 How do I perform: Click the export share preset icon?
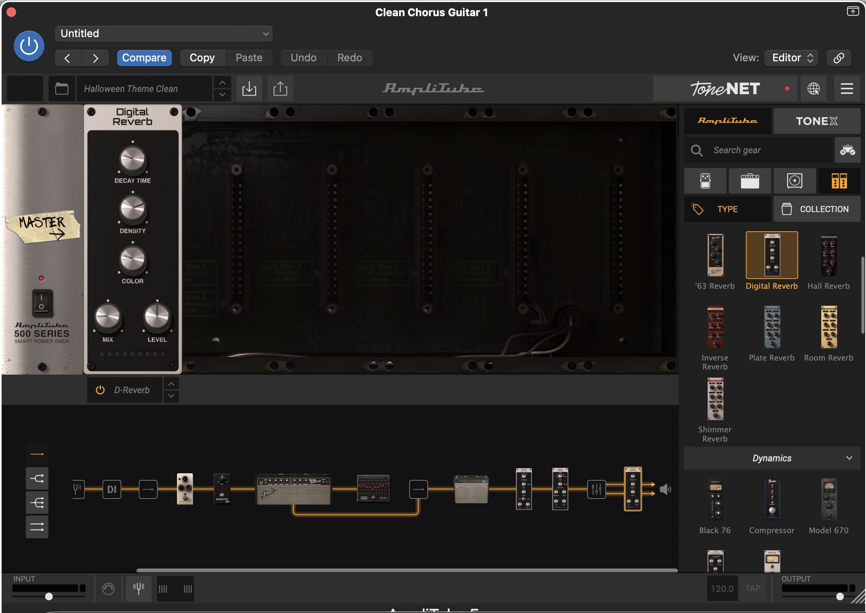tap(280, 88)
